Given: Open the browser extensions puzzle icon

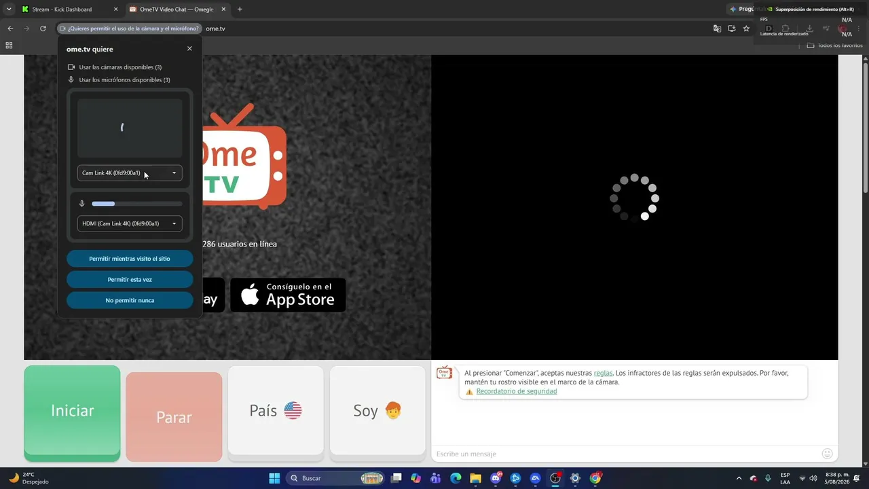Looking at the screenshot, I should 785,29.
